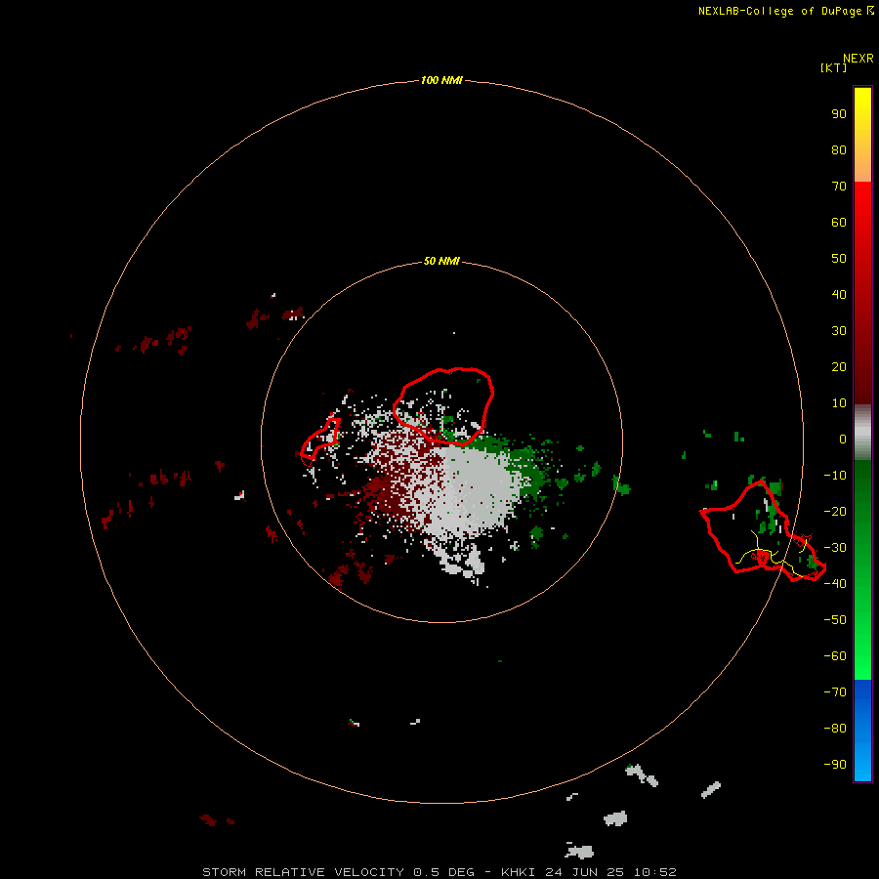Screen dimensions: 879x879
Task: Click the 70 value on the velocity scale
Action: pyautogui.click(x=839, y=187)
